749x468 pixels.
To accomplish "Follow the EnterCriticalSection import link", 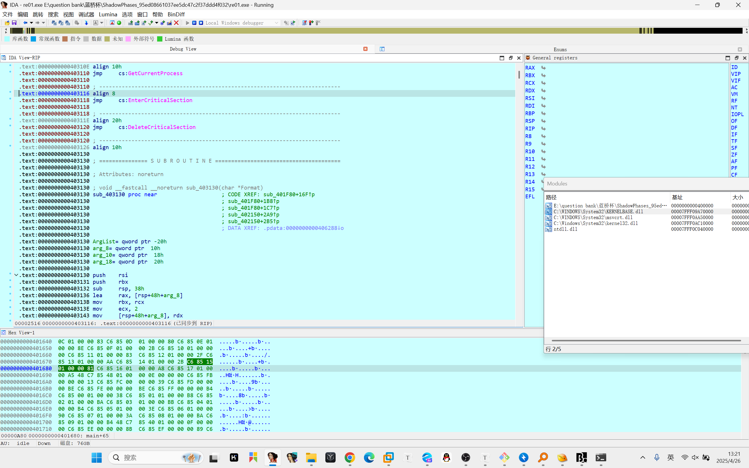I will coord(160,100).
